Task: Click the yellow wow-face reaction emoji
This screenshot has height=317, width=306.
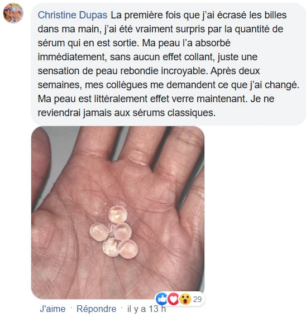Action: (185, 299)
